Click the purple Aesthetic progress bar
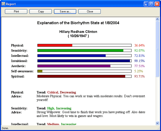Screen dimensions: 161x131 [84, 66]
